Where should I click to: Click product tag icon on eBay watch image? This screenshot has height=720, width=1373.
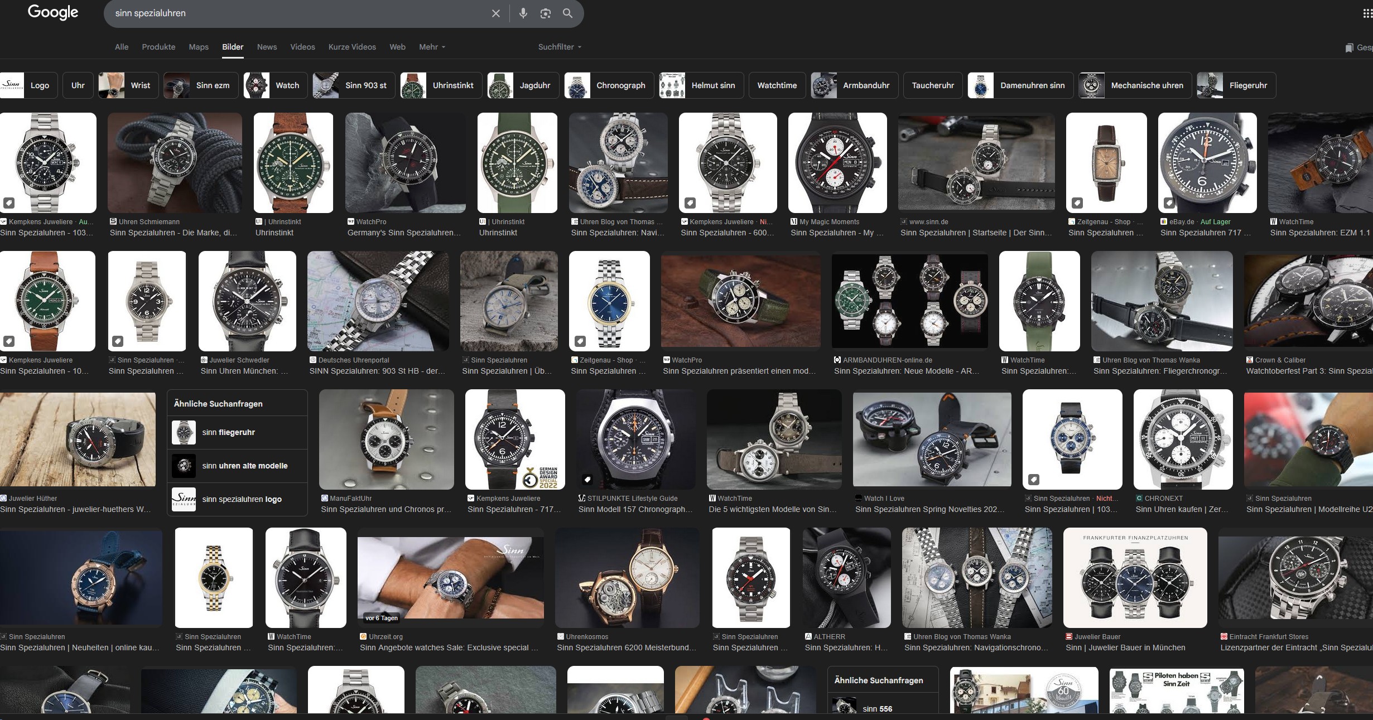[1169, 203]
